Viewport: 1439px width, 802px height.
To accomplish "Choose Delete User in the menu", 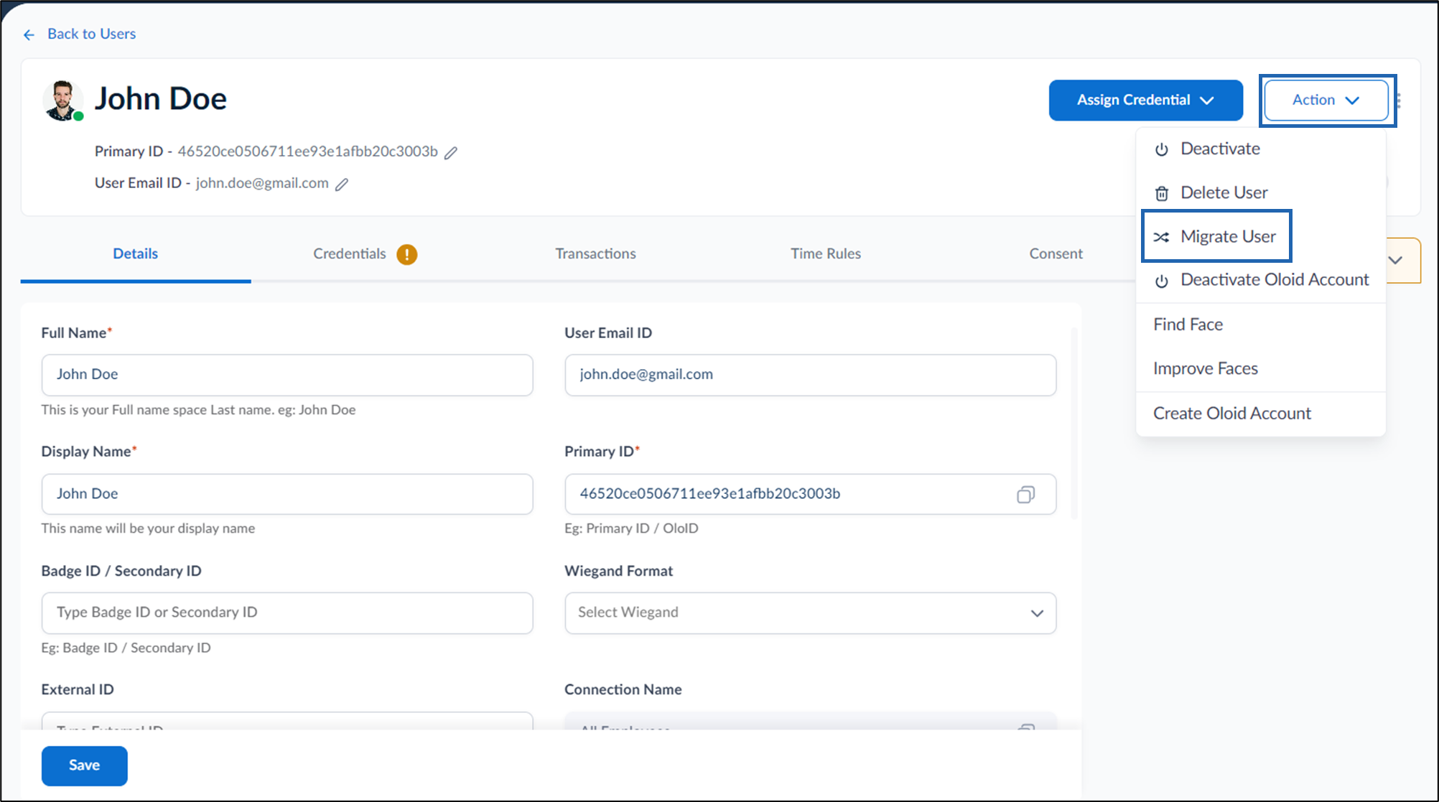I will pyautogui.click(x=1260, y=192).
